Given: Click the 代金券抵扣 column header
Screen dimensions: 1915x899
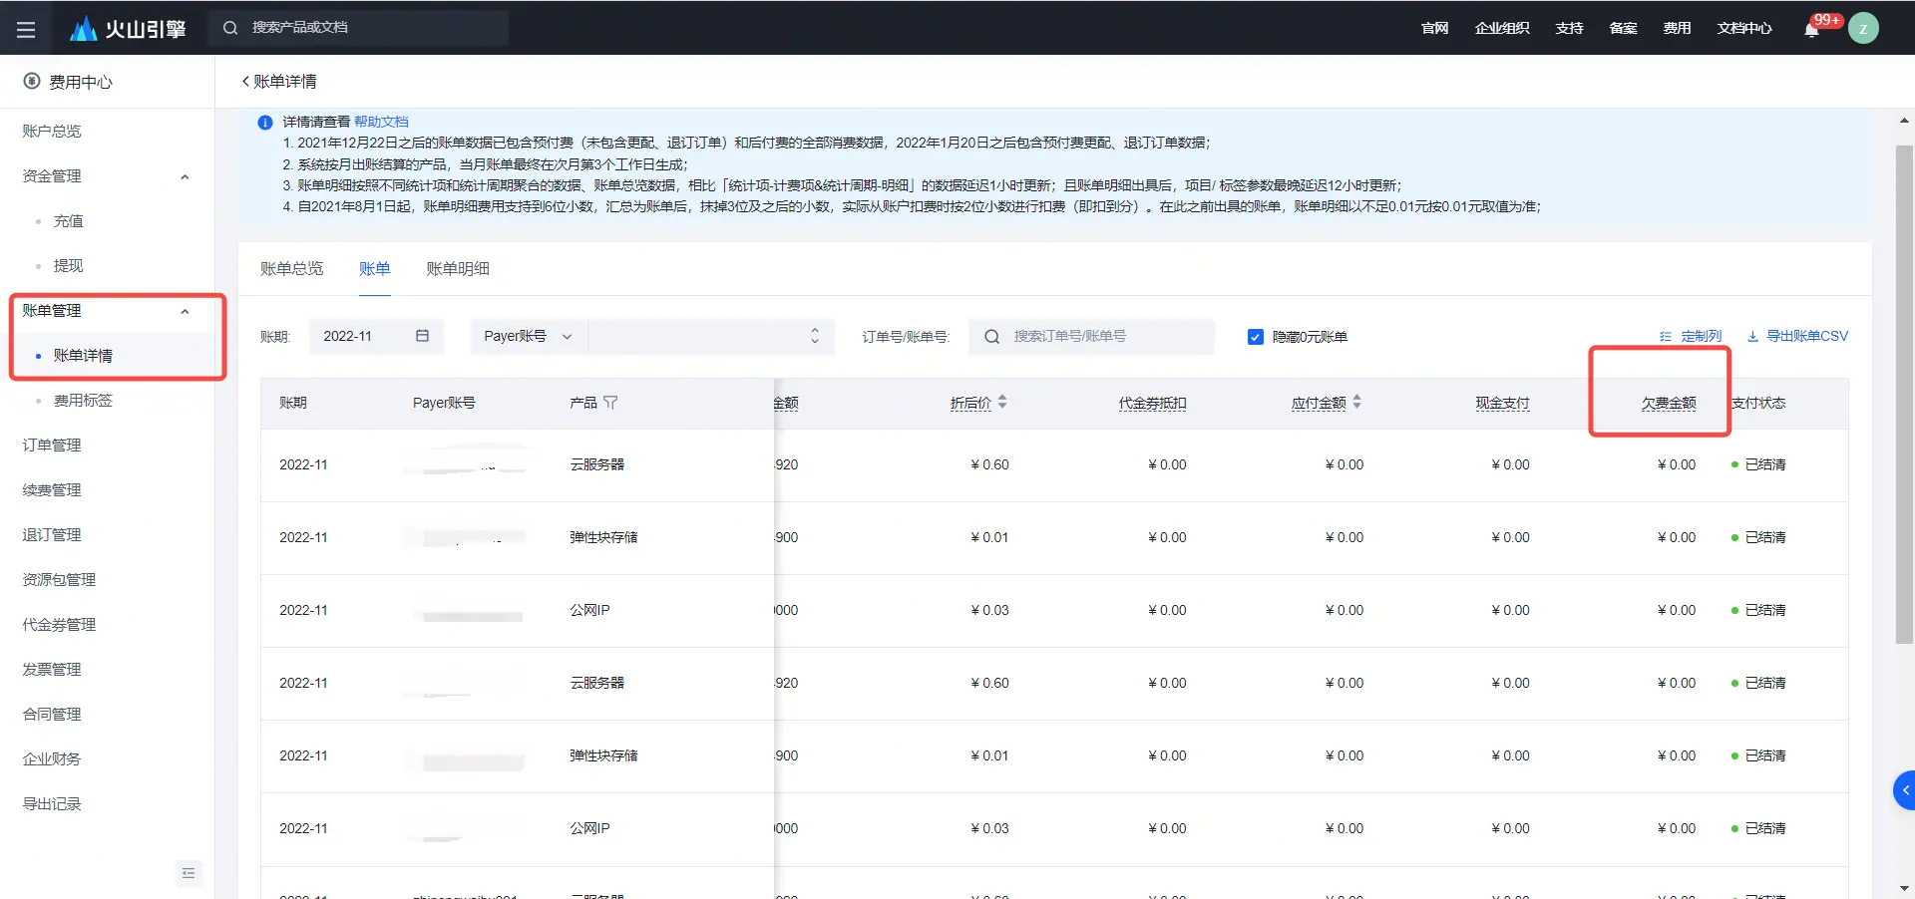Looking at the screenshot, I should [1152, 404].
